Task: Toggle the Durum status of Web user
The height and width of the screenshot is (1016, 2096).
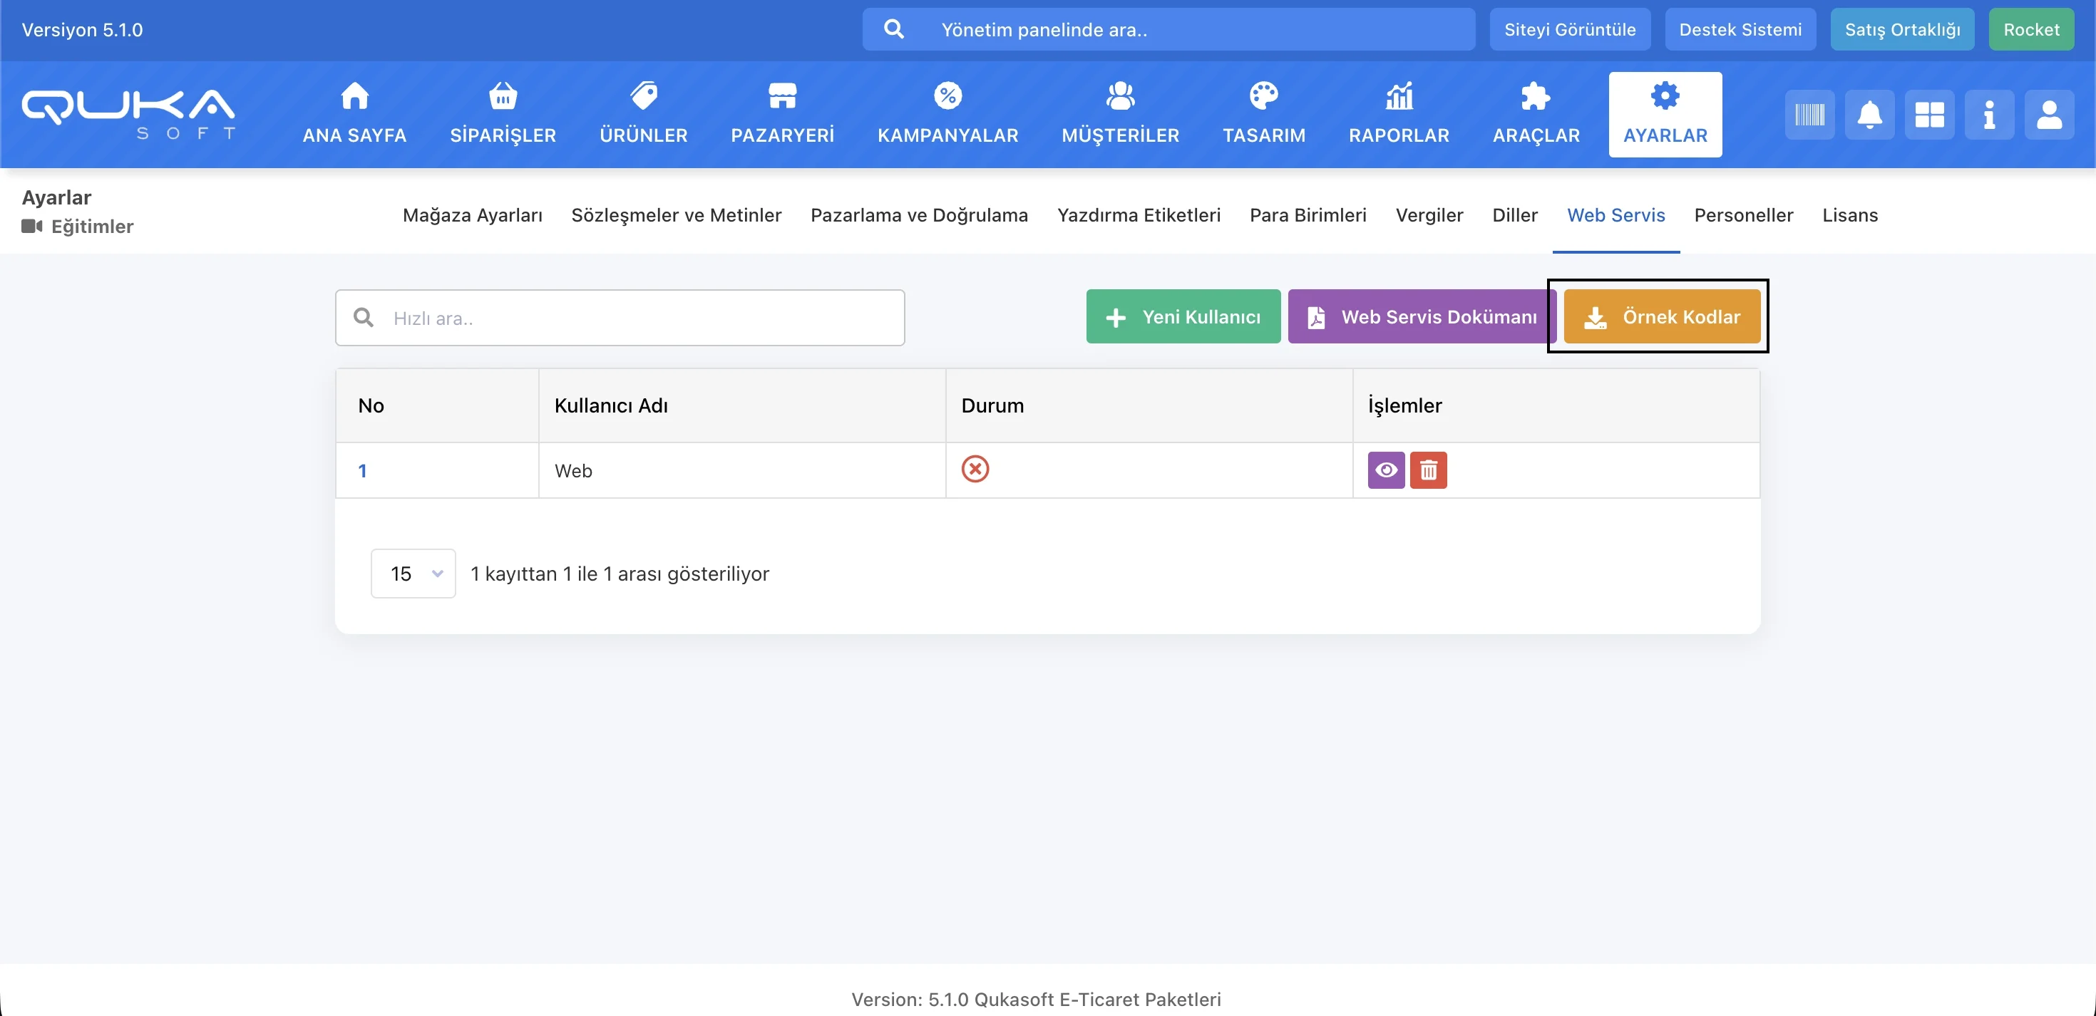Action: tap(975, 470)
